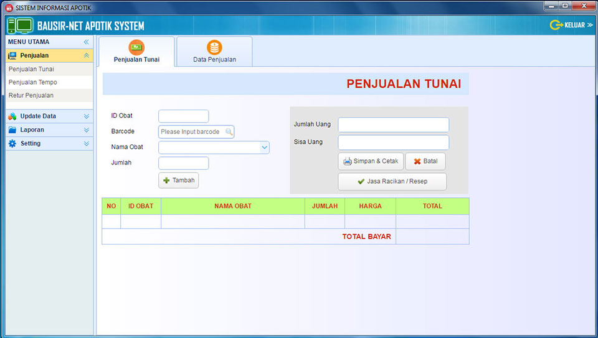
Task: Expand the Laporan section chevron
Action: [x=86, y=130]
